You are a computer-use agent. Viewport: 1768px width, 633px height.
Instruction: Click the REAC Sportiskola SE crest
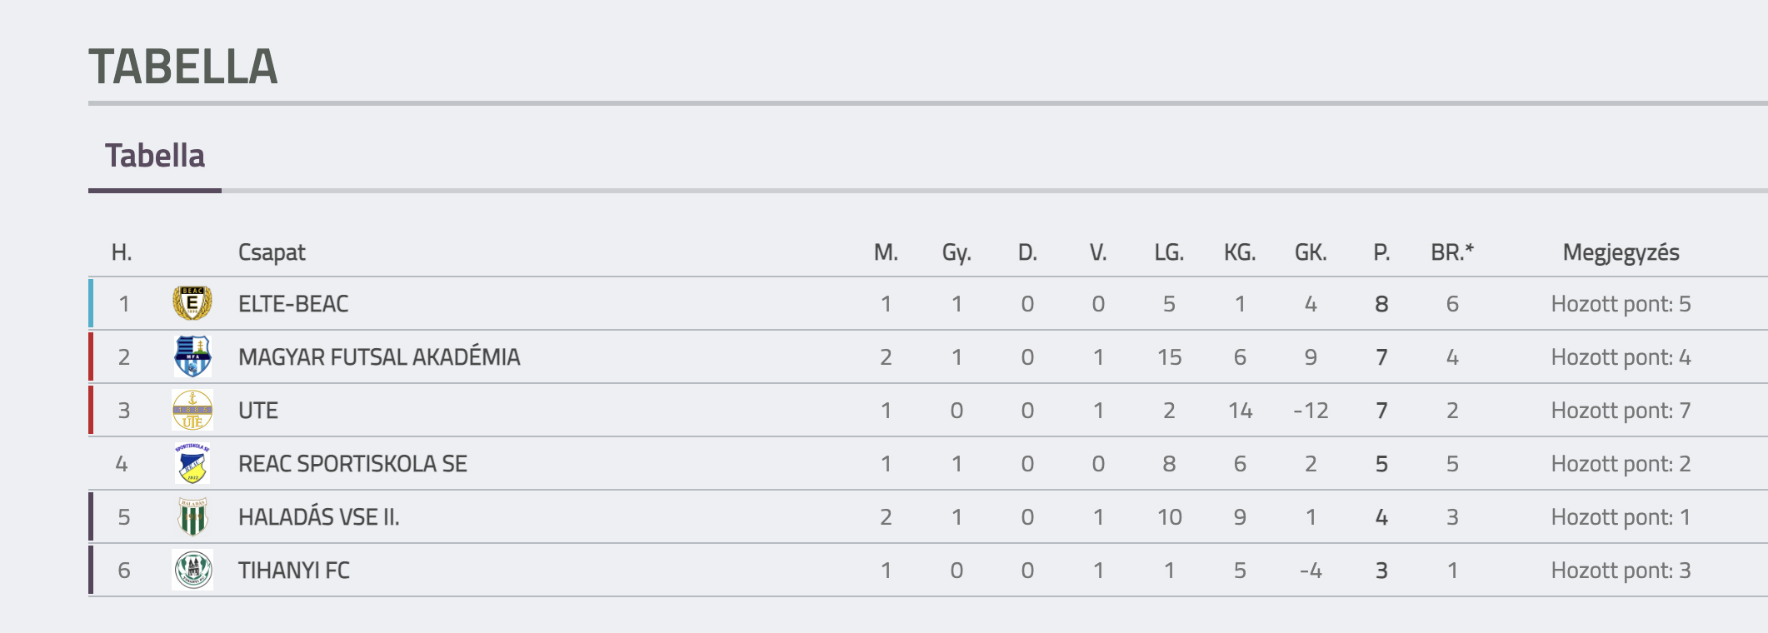(192, 463)
